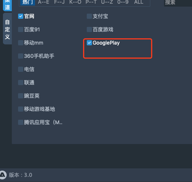Select the 移动mm channel checkbox

click(x=21, y=43)
